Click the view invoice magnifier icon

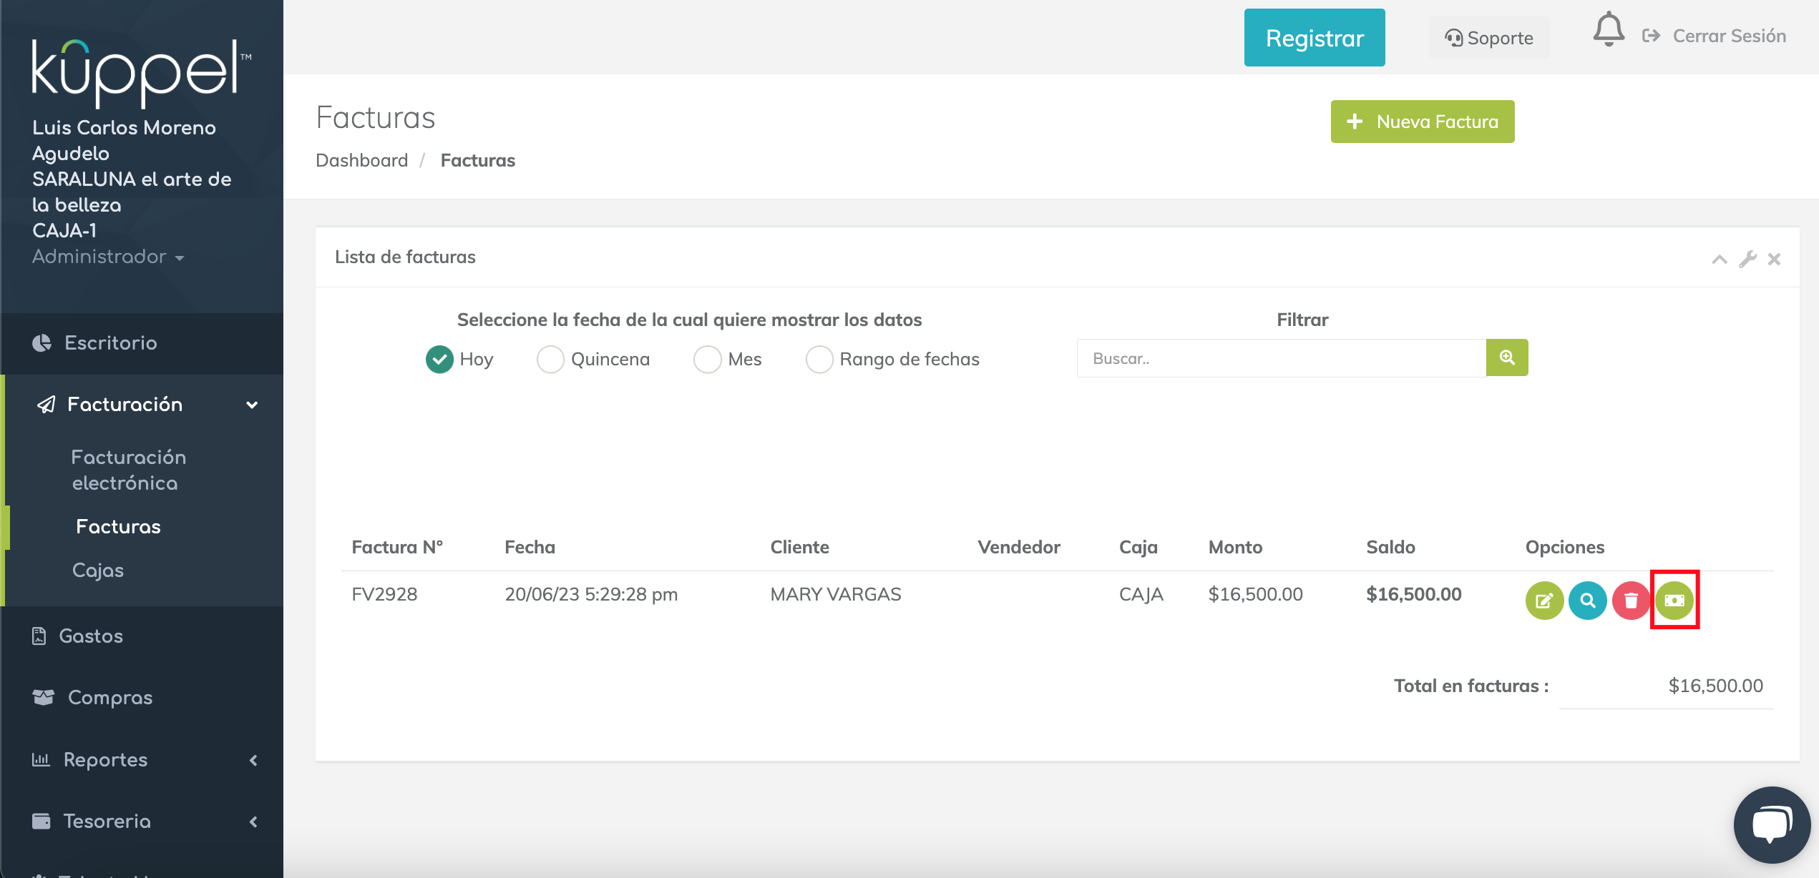coord(1587,600)
